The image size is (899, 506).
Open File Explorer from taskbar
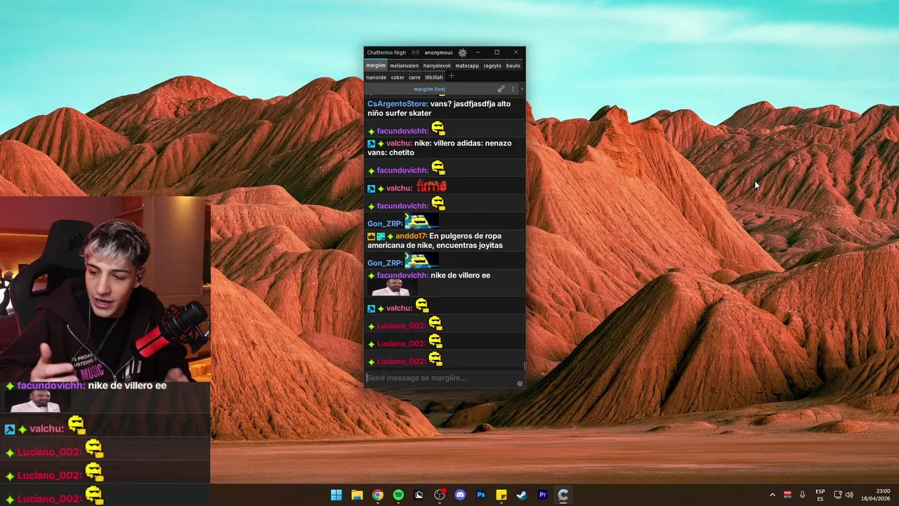click(357, 495)
